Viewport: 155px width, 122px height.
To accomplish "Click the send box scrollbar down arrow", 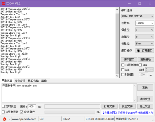I will (135, 100).
